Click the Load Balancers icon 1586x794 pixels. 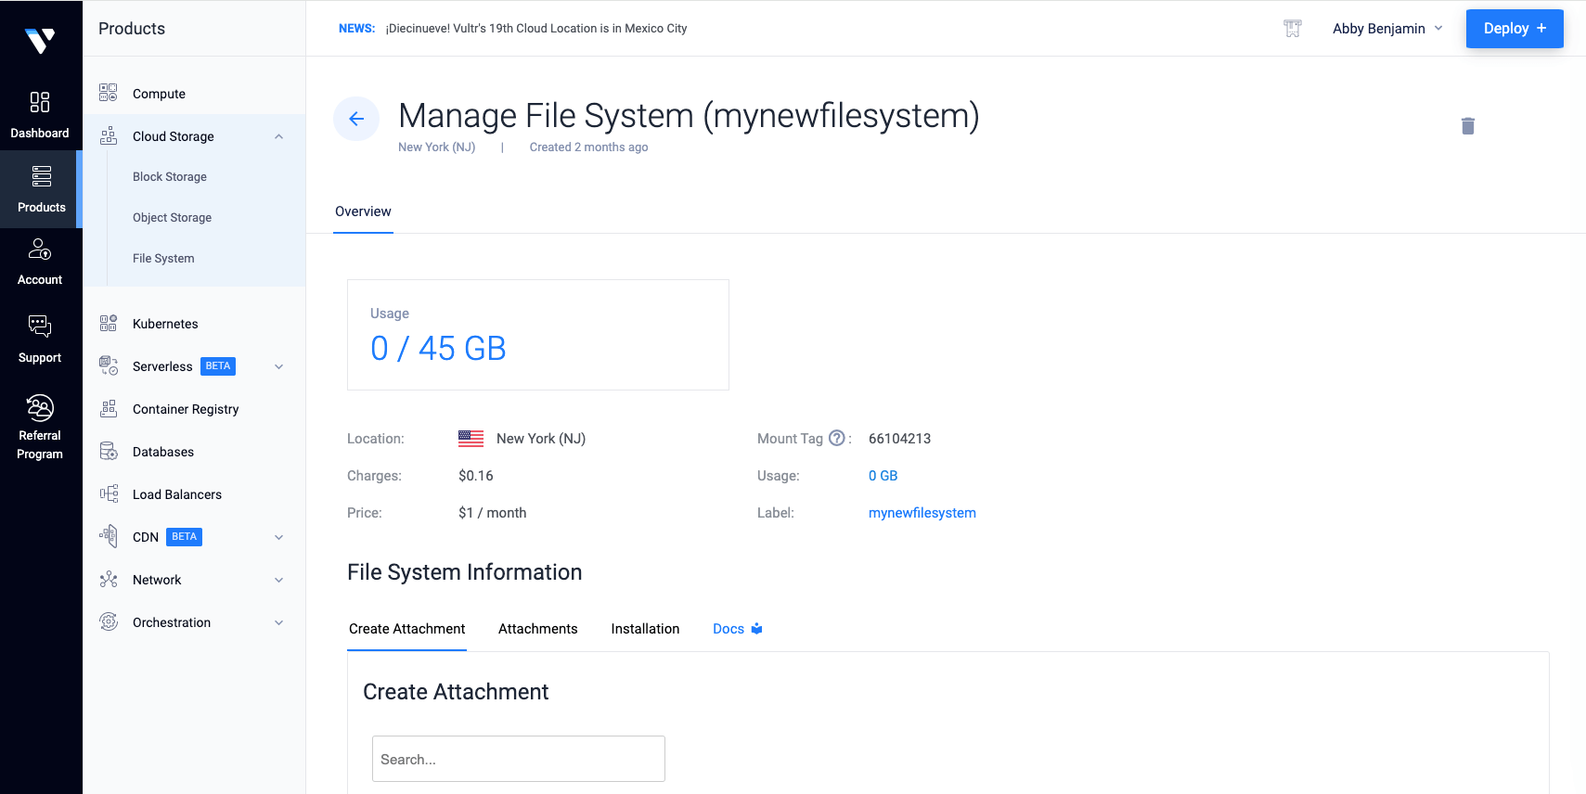pyautogui.click(x=109, y=493)
